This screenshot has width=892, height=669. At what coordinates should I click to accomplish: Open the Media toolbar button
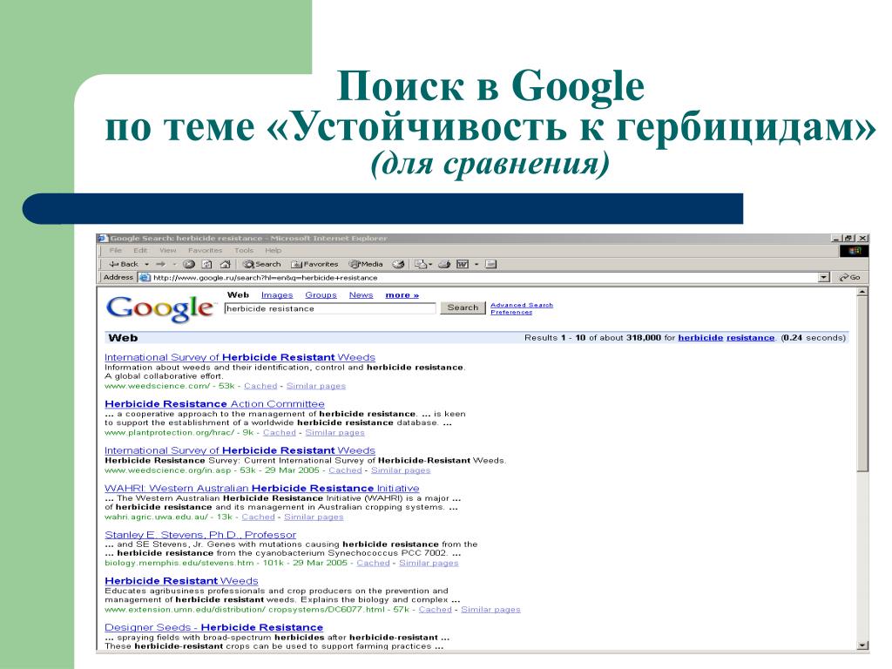366,264
